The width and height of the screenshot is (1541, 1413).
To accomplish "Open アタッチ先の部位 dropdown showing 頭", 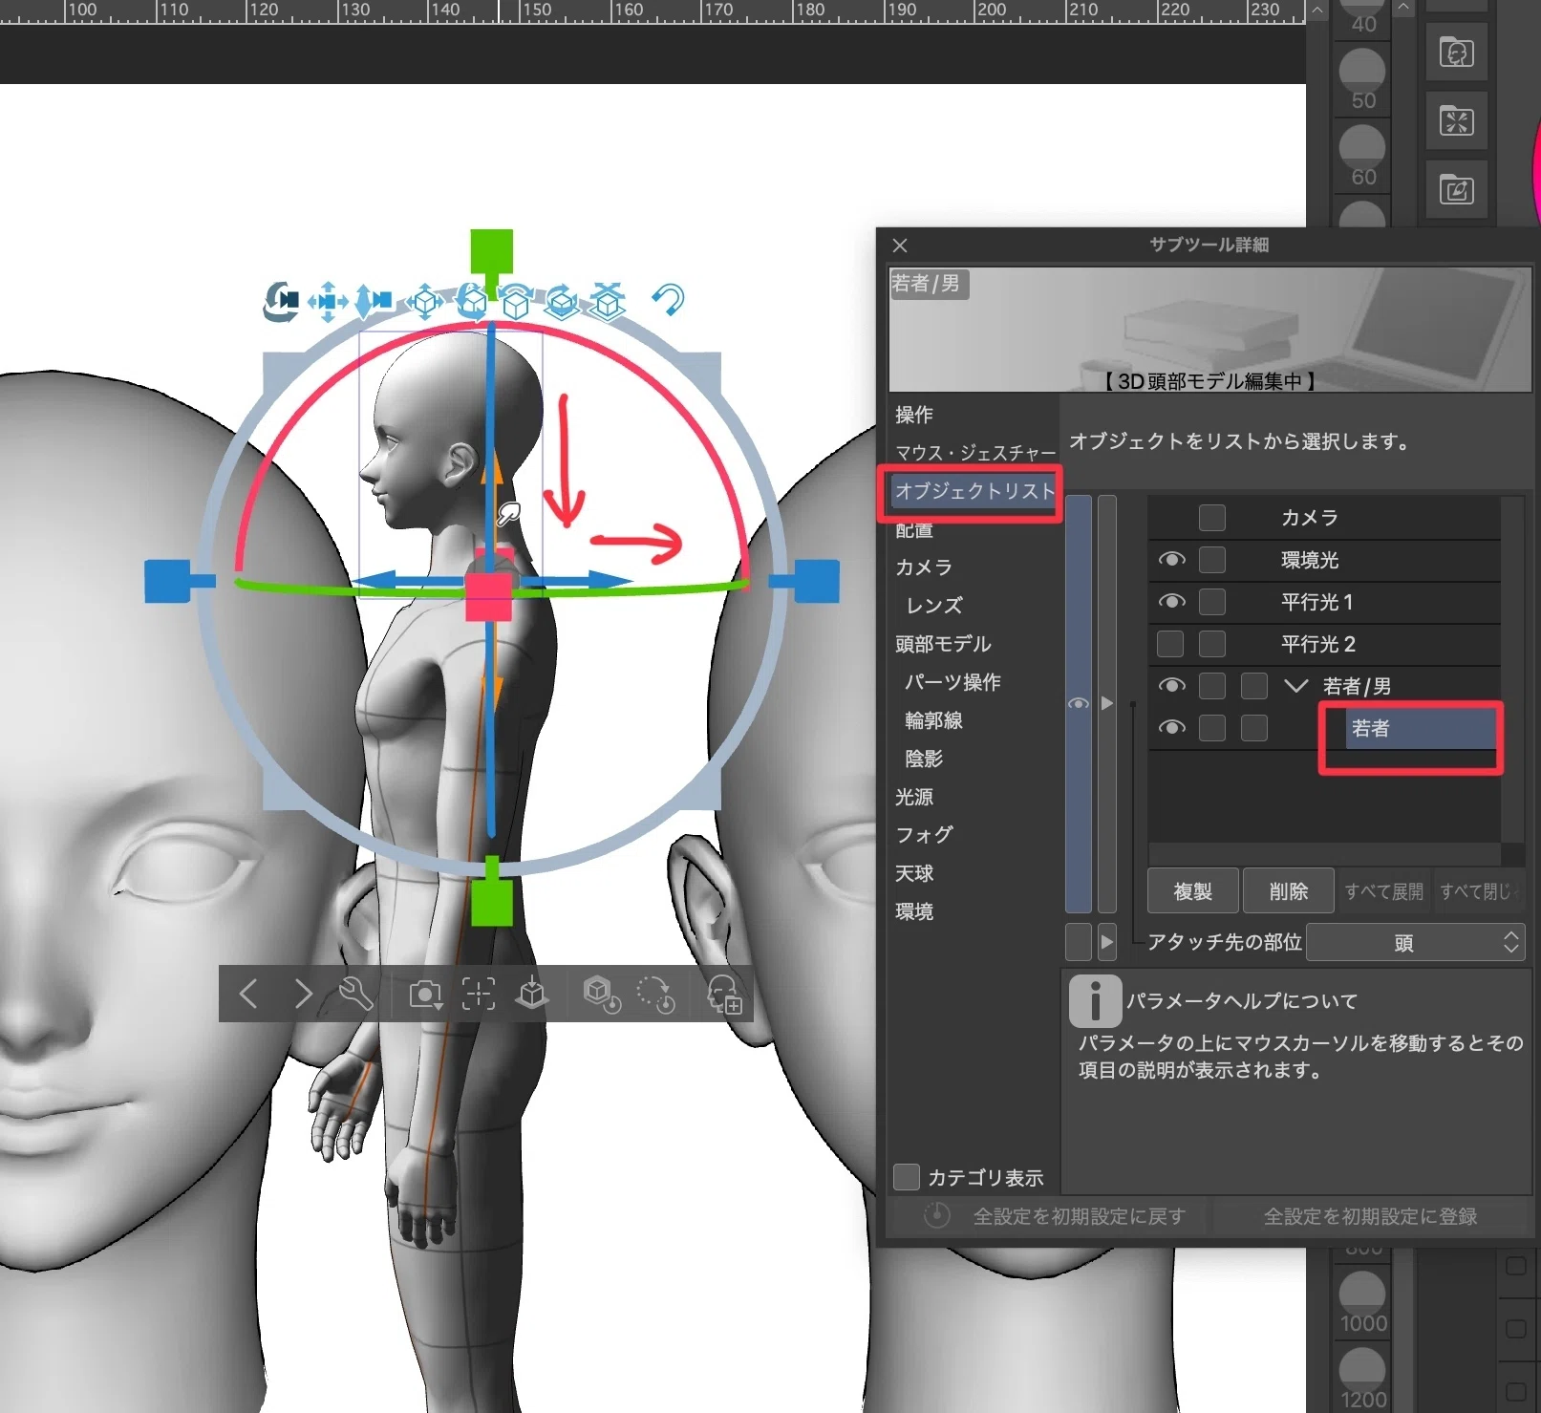I will pyautogui.click(x=1415, y=943).
